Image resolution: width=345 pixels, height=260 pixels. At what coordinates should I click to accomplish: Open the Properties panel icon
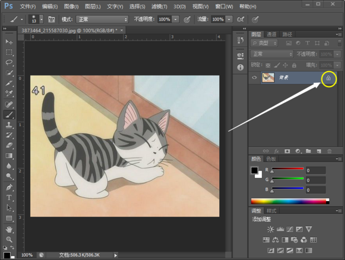[240, 56]
